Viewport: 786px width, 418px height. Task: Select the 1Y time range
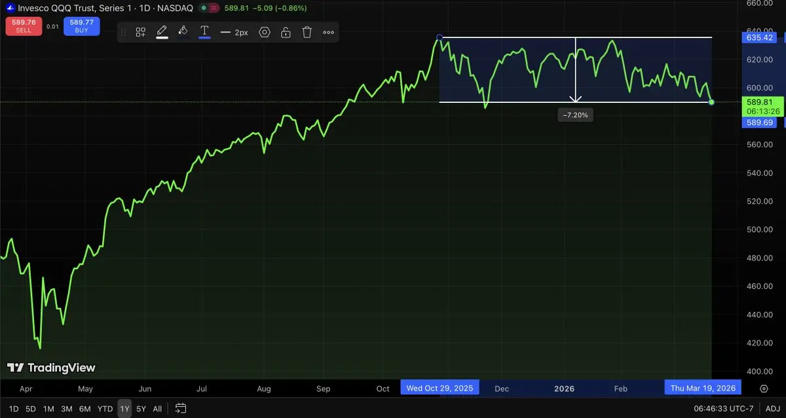click(x=124, y=409)
